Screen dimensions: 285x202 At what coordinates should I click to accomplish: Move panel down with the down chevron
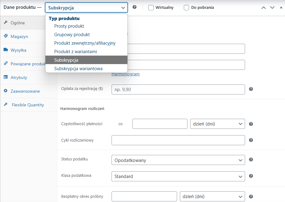tap(272, 8)
